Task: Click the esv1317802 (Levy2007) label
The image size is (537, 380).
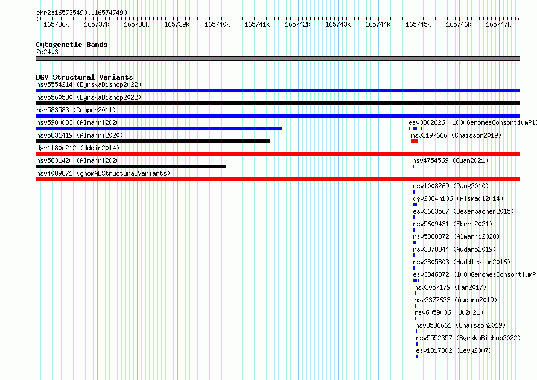Action: coord(454,350)
